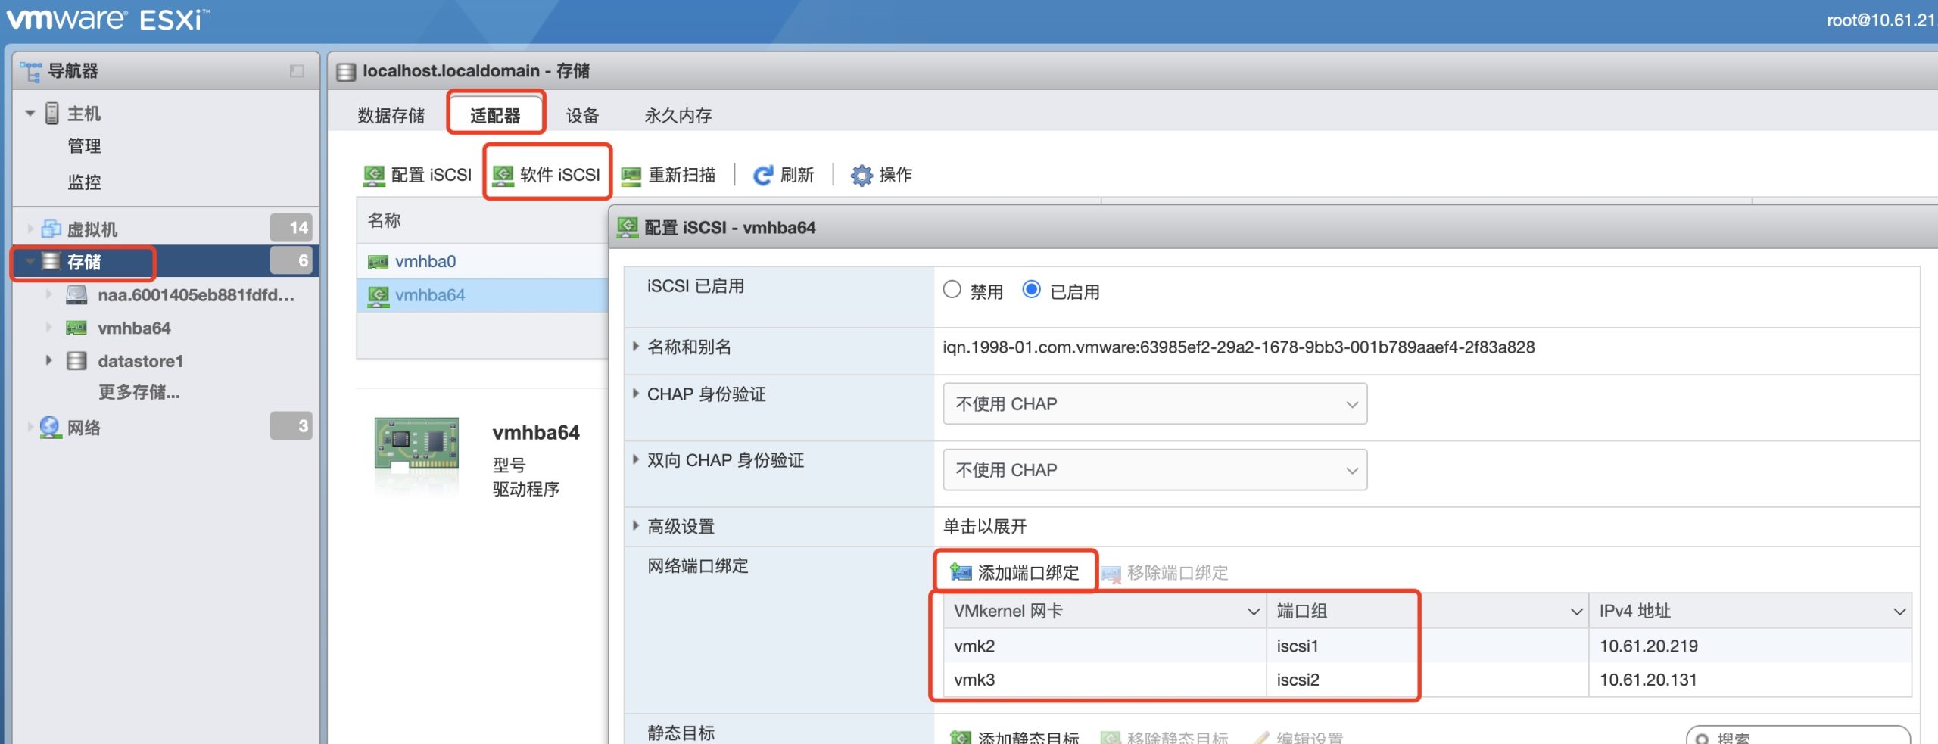The height and width of the screenshot is (744, 1938).
Task: Open 管理 under host
Action: click(x=84, y=145)
